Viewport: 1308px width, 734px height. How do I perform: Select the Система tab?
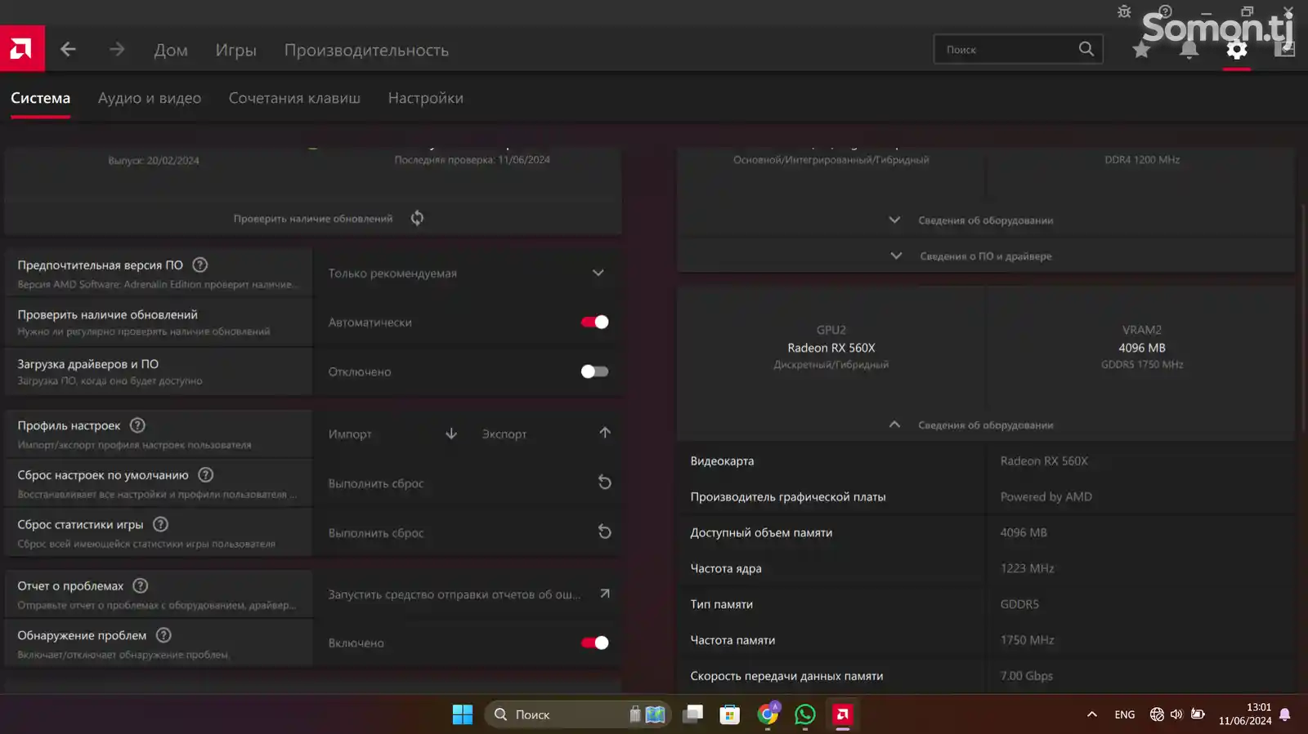coord(40,98)
